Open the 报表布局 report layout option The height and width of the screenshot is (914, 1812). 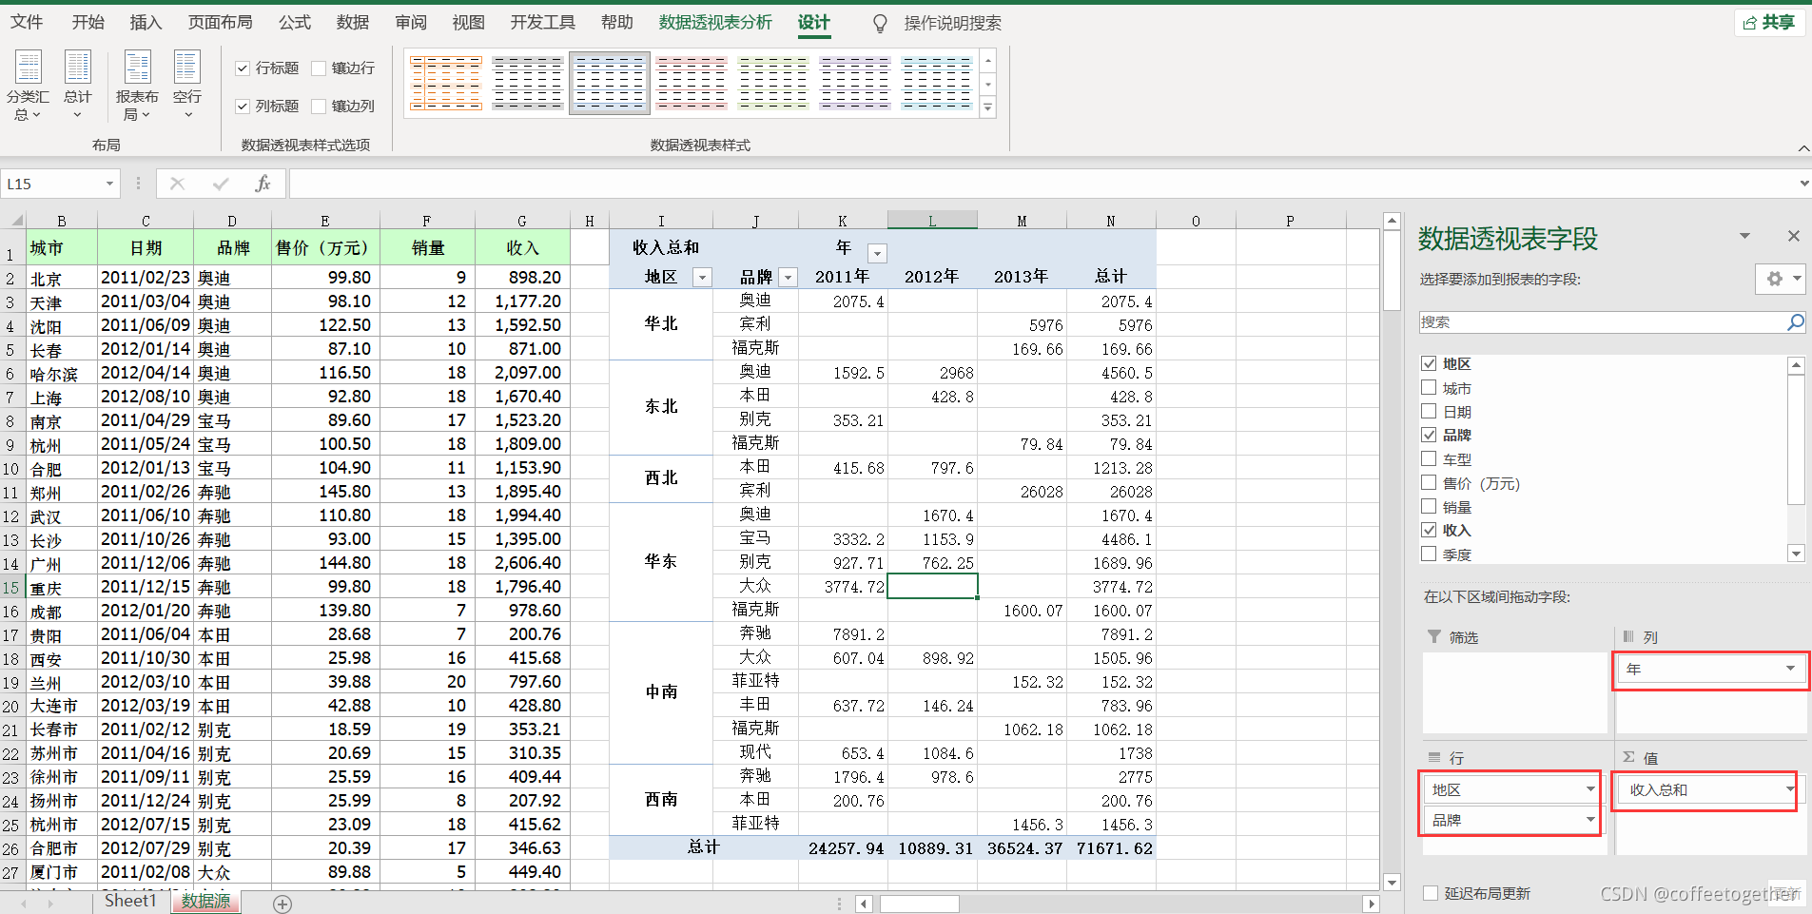[x=137, y=86]
